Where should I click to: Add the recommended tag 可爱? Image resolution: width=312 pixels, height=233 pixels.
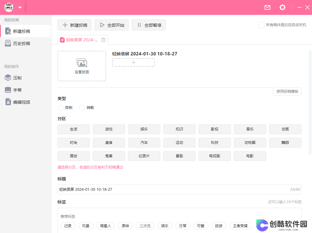click(x=201, y=226)
